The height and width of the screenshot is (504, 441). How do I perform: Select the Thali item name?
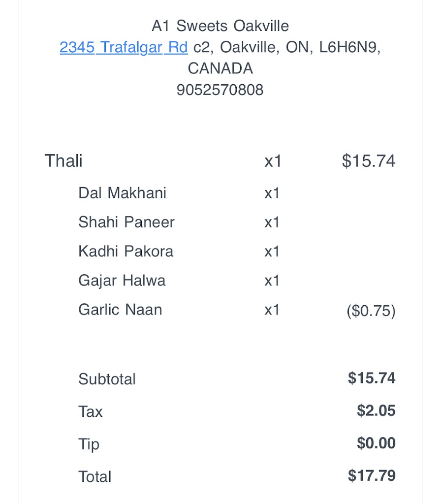(x=63, y=161)
